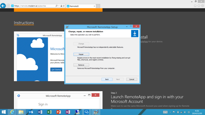Click the volume speaker tray icon
Viewport: 205px width, 115px height.
pyautogui.click(x=185, y=112)
